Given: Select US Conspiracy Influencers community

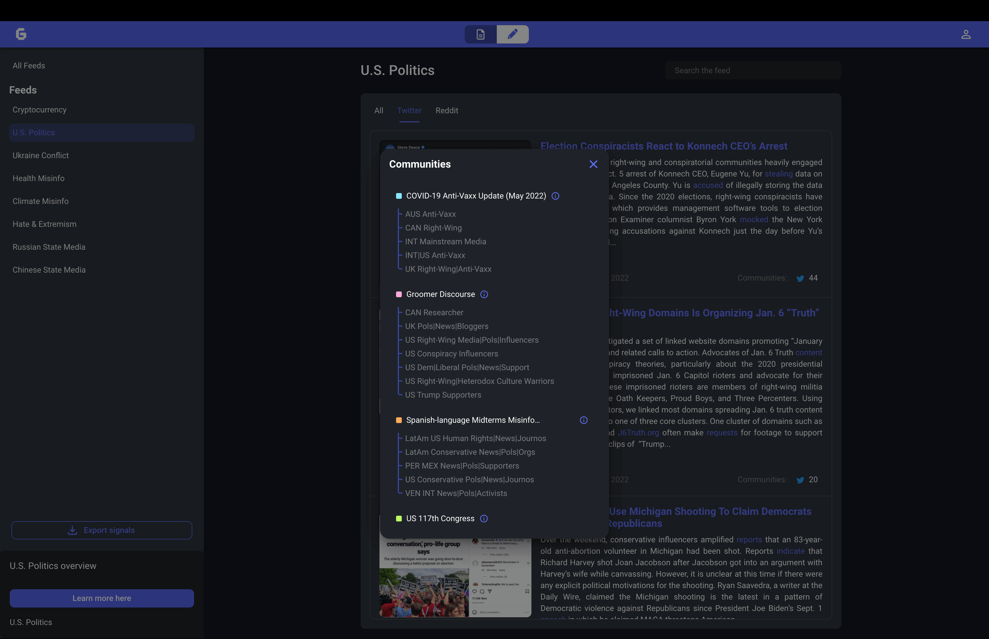Looking at the screenshot, I should [x=452, y=354].
